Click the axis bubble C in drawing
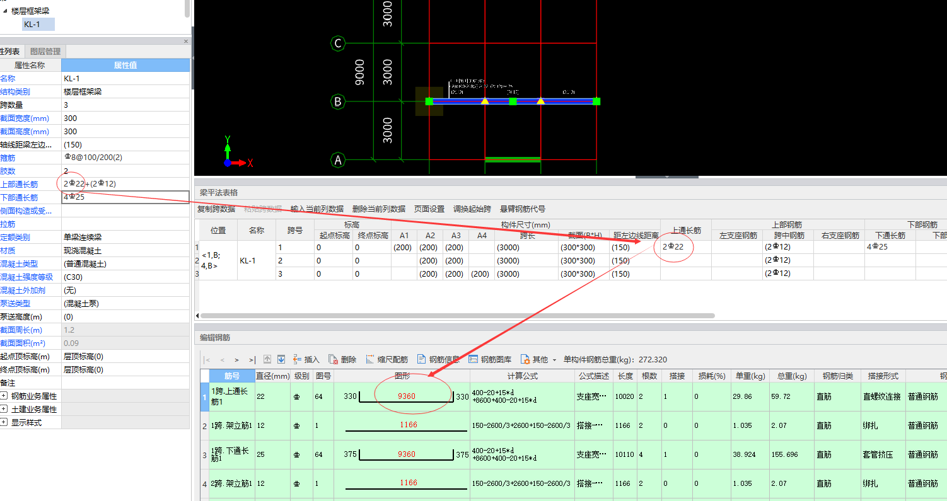 (x=338, y=43)
